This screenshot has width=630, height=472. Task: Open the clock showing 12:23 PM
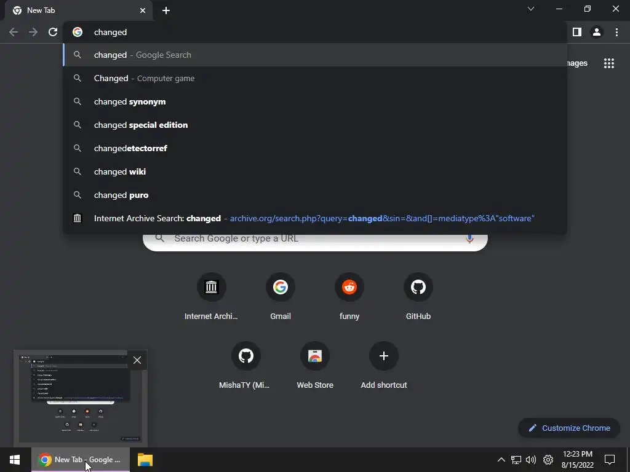(x=577, y=460)
